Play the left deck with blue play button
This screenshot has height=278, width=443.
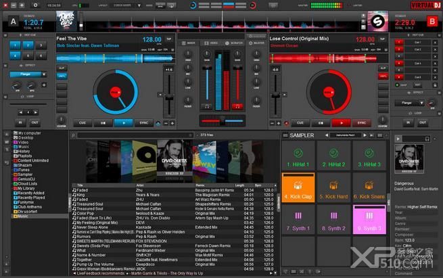point(124,123)
